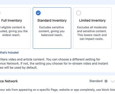Click the Standard Inventory card title
This screenshot has height=94, width=115.
52,20
